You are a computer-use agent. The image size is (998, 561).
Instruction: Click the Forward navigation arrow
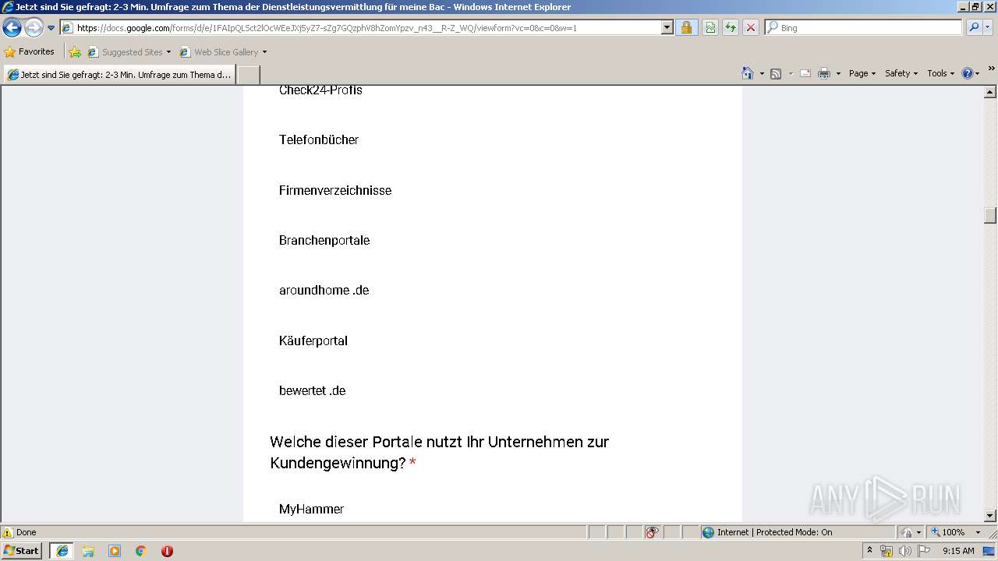[x=34, y=28]
